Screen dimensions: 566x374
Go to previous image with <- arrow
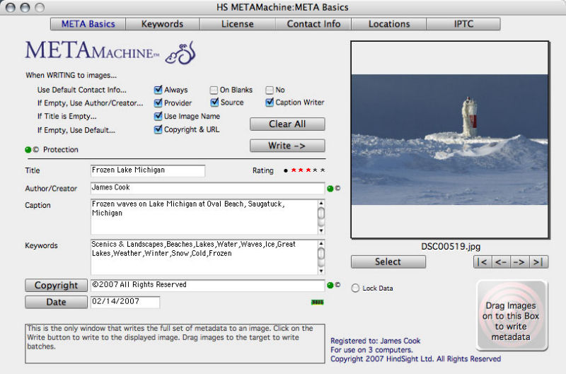coord(501,262)
